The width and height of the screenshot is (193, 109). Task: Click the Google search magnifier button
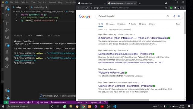pos(179,16)
